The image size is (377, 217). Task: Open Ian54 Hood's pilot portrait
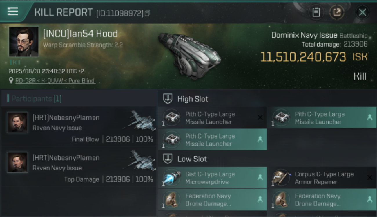(24, 42)
